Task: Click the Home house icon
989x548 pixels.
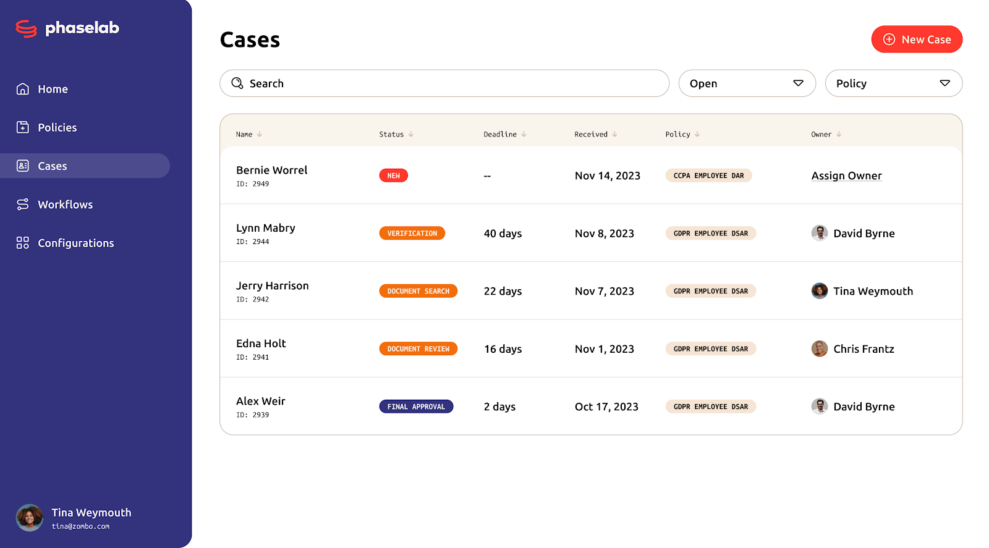Action: (x=23, y=89)
